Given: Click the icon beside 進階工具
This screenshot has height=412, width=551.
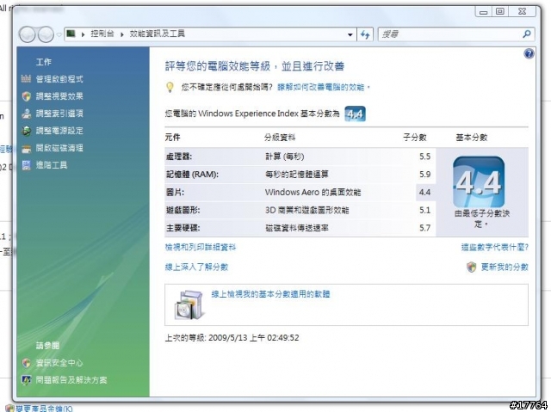Looking at the screenshot, I should (27, 165).
